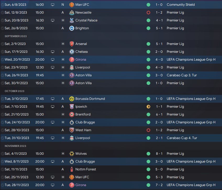Viewport: 222px width, 190px height.
Task: Click the green win indicator for Arsenal match
Action: [x=148, y=44]
